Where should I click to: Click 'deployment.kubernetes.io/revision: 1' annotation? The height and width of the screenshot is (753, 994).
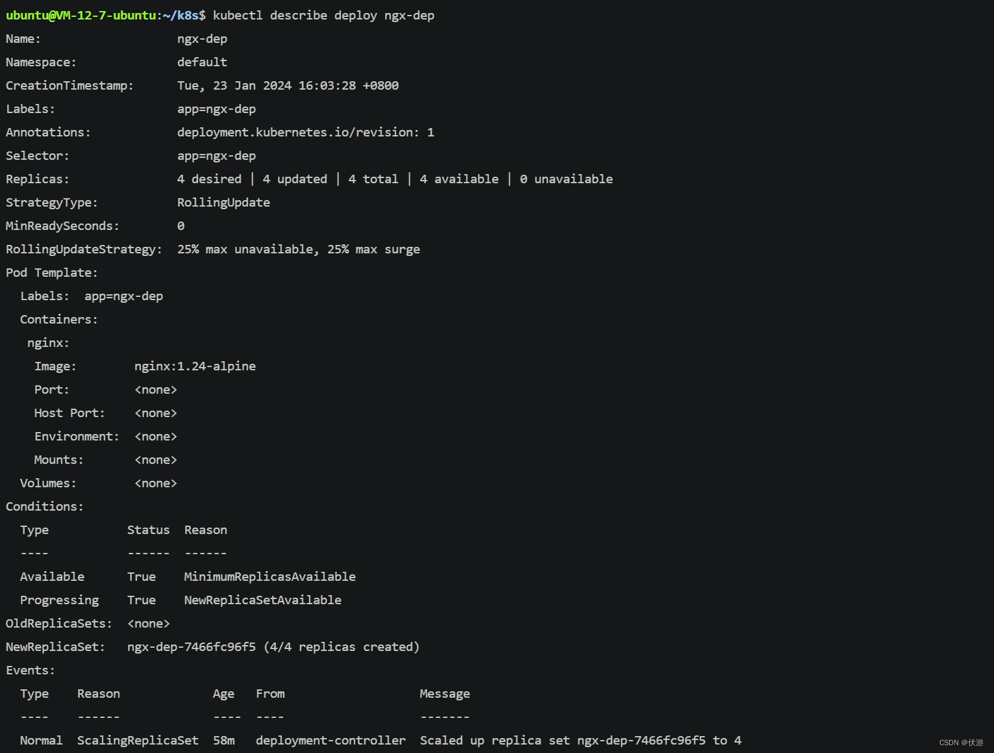pos(306,133)
